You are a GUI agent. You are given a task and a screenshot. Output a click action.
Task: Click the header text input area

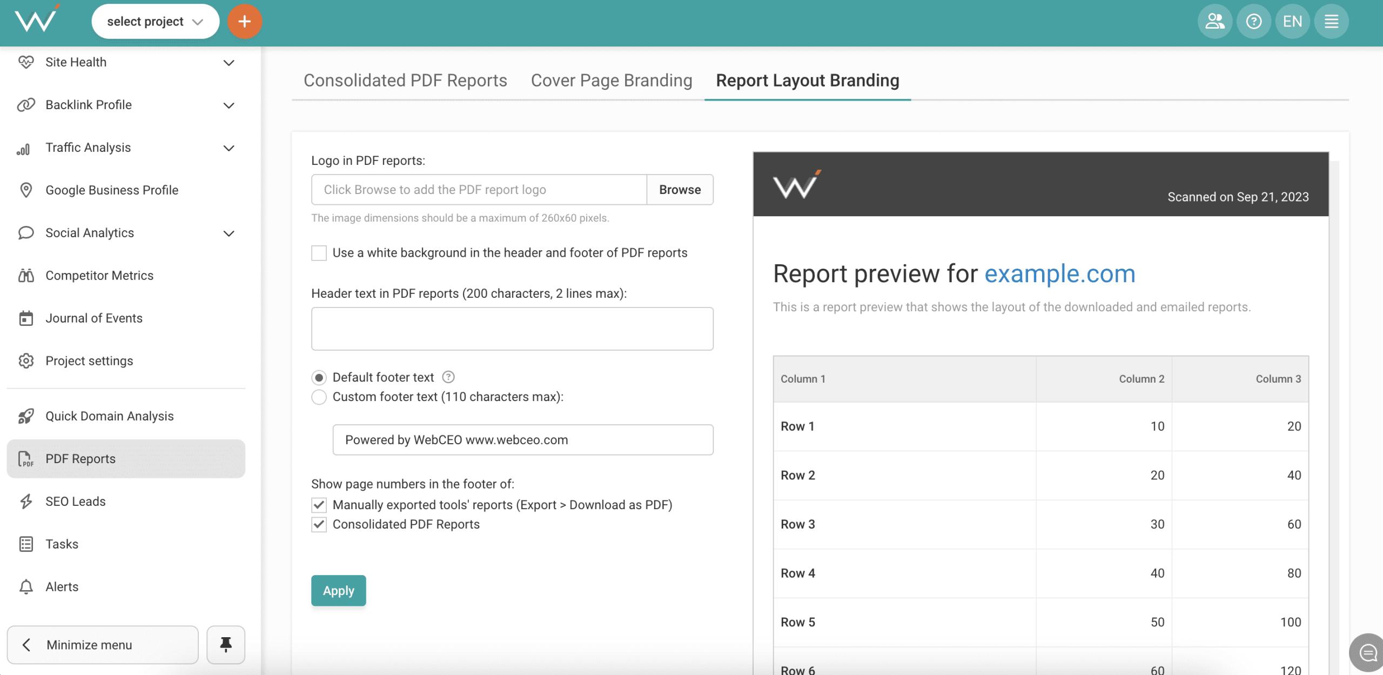[x=512, y=329]
